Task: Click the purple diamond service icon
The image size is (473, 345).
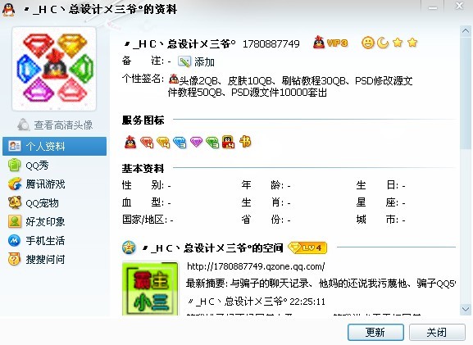Action: (x=196, y=142)
